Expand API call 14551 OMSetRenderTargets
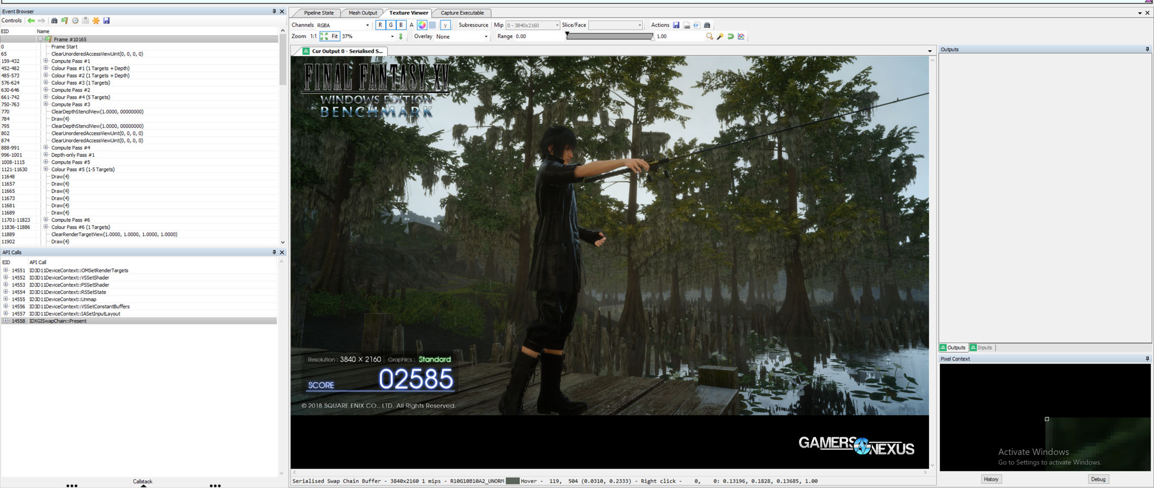Viewport: 1154px width, 488px height. (x=6, y=271)
